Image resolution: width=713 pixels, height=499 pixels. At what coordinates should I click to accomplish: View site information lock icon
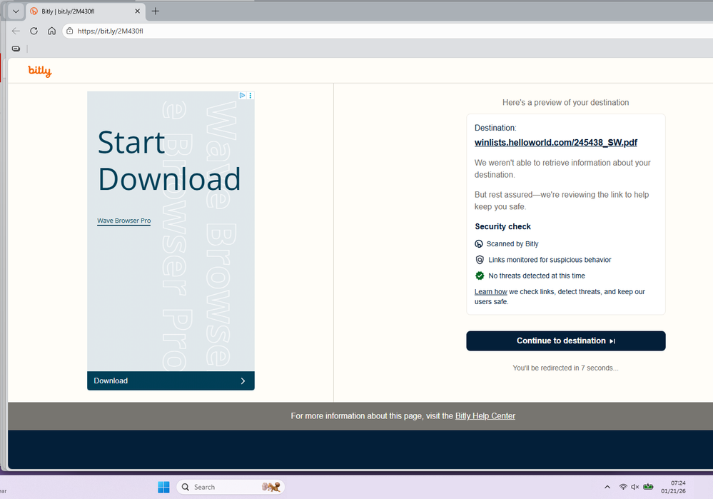click(x=69, y=31)
